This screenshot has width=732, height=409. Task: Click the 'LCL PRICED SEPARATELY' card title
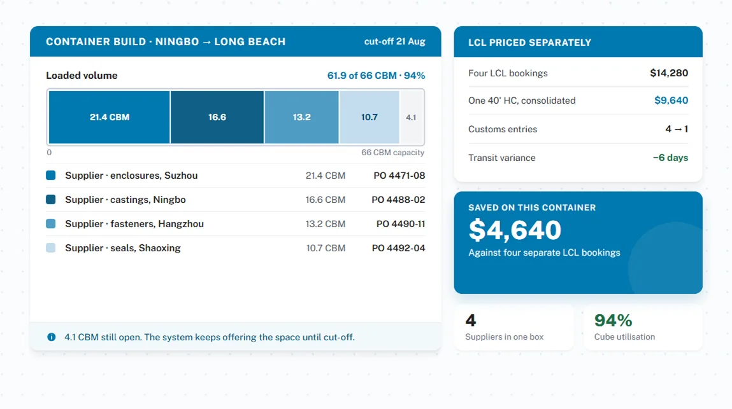point(530,43)
